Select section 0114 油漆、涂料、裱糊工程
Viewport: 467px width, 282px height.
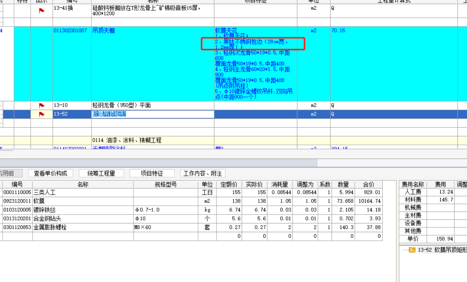click(127, 140)
